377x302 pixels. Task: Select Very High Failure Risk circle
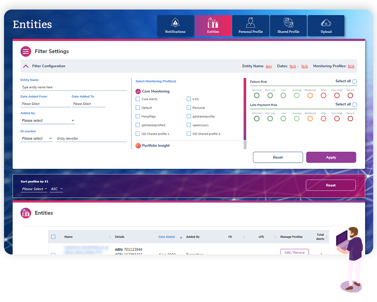point(337,96)
